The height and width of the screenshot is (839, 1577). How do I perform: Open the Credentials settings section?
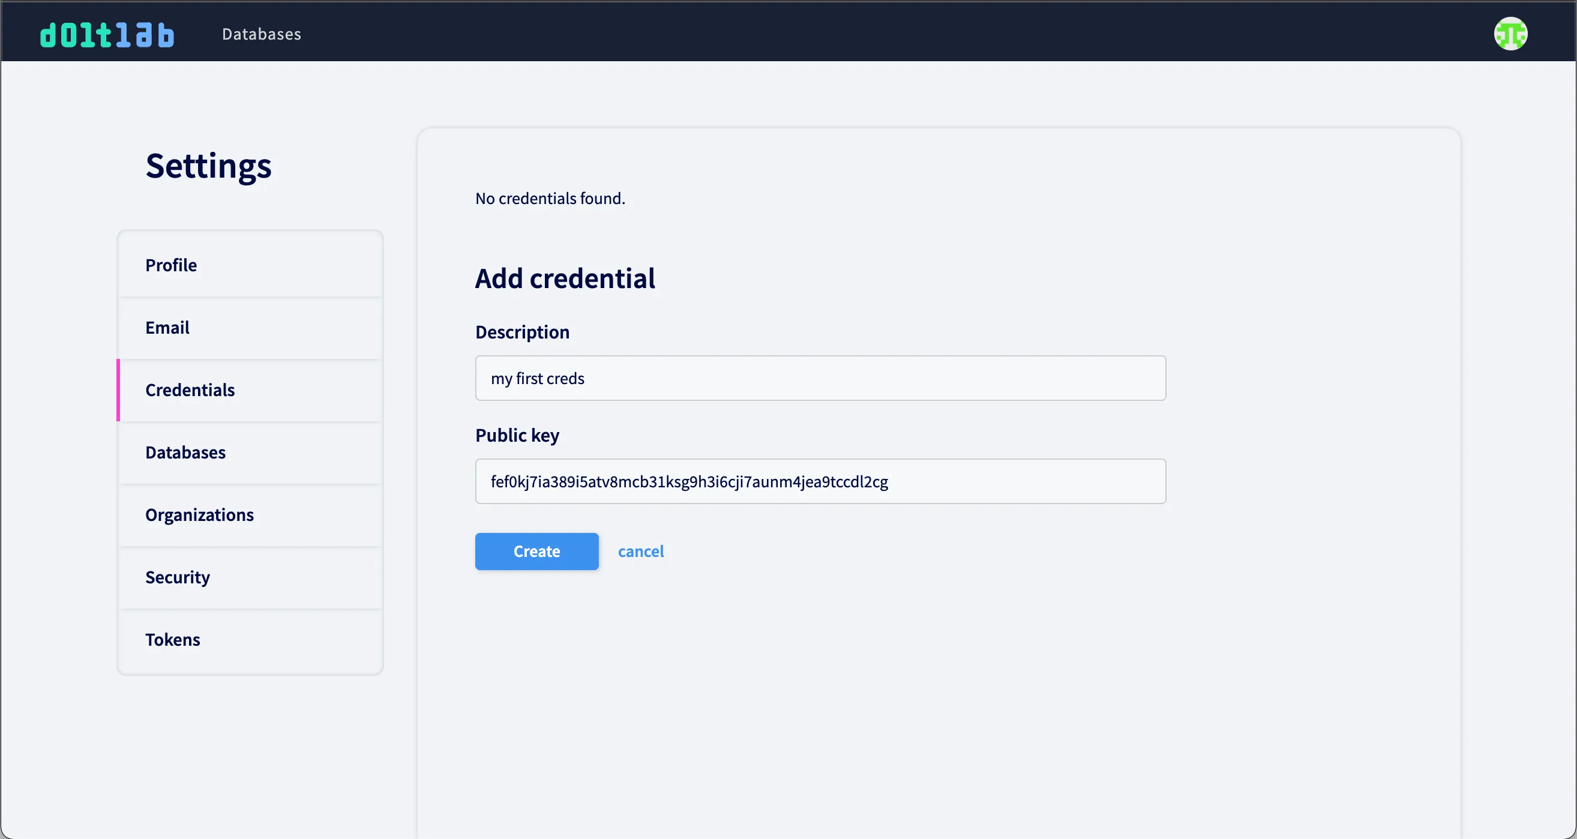190,389
